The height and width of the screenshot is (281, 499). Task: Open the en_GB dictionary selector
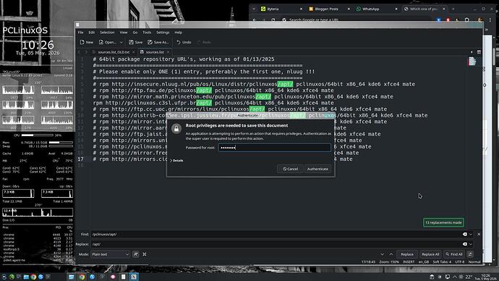[x=424, y=262]
